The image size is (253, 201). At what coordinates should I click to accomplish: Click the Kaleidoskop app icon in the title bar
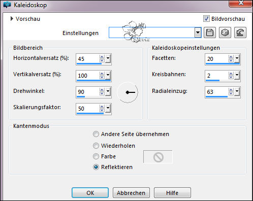click(7, 5)
